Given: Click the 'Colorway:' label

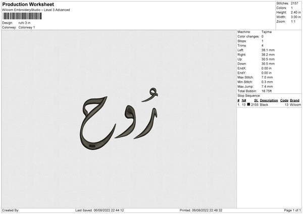Looking at the screenshot, I should (x=9, y=27).
